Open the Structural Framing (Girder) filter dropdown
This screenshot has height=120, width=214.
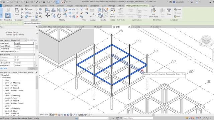tap(25, 40)
